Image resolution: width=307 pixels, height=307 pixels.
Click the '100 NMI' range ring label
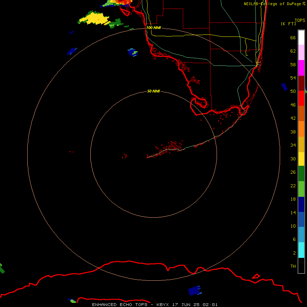click(x=153, y=28)
